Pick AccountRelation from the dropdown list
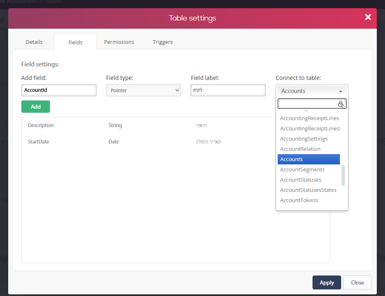385x296 pixels. click(309, 149)
